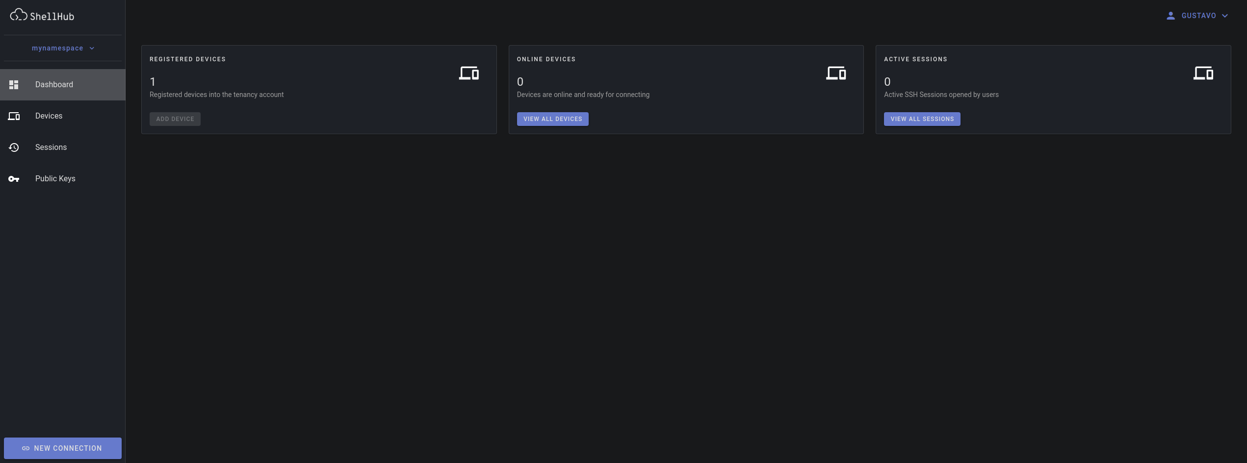Image resolution: width=1247 pixels, height=463 pixels.
Task: Click the devices icon on Active Sessions card
Action: pyautogui.click(x=1203, y=73)
